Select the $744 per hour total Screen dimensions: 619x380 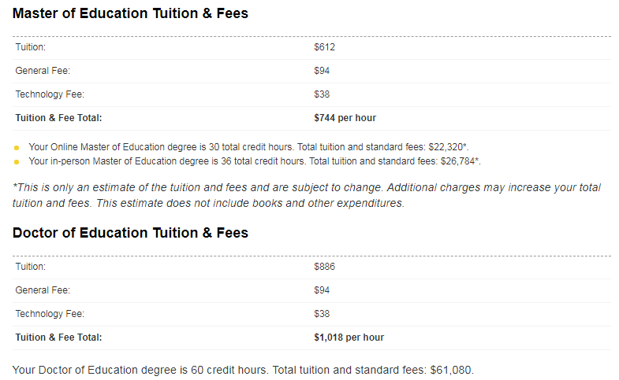click(x=345, y=118)
